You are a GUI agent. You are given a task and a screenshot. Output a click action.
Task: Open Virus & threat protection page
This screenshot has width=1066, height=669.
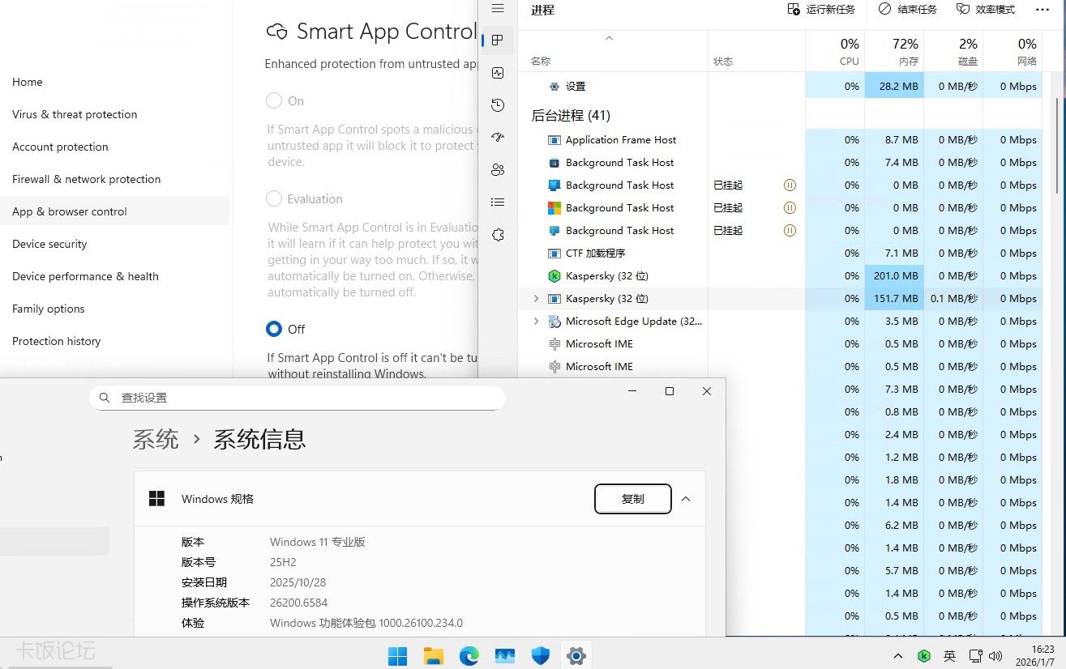pyautogui.click(x=75, y=114)
